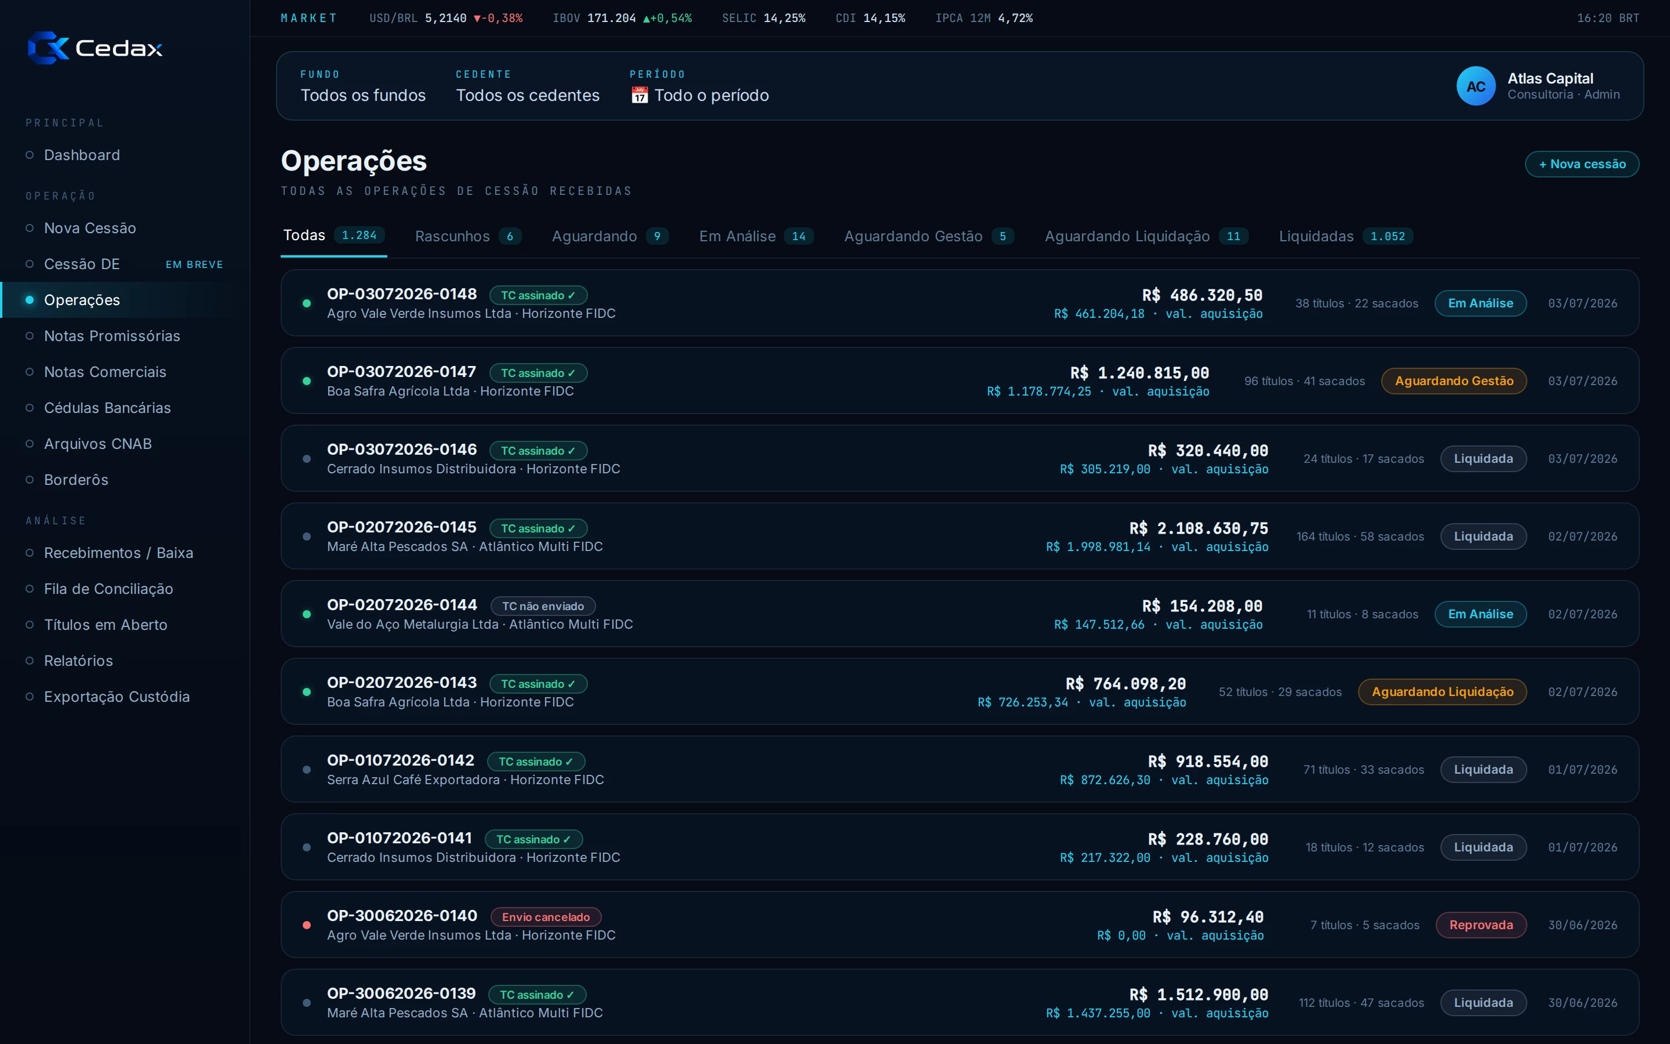
Task: Open Recebimentos / Baixa in sidebar
Action: click(124, 552)
